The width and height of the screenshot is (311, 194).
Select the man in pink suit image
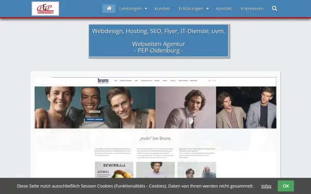click(186, 107)
